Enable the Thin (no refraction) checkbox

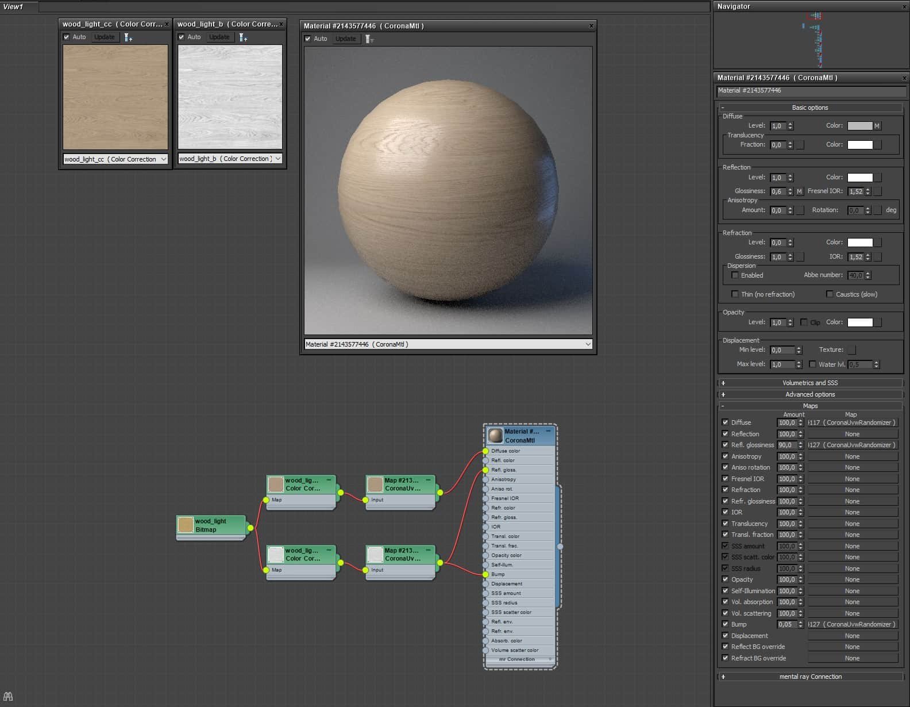pyautogui.click(x=735, y=294)
